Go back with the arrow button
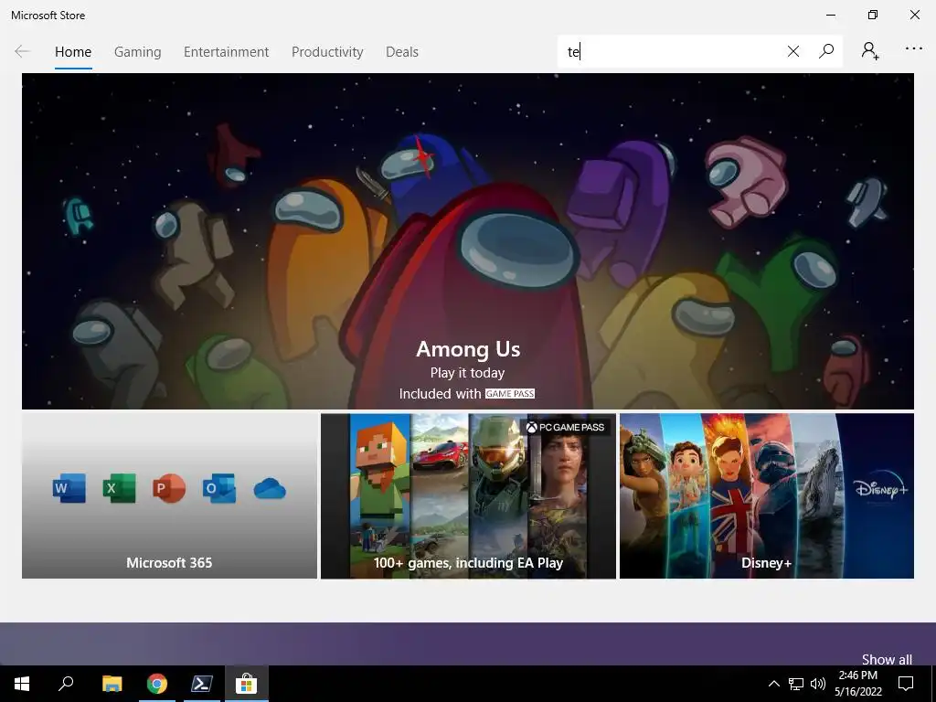The width and height of the screenshot is (936, 702). tap(22, 52)
